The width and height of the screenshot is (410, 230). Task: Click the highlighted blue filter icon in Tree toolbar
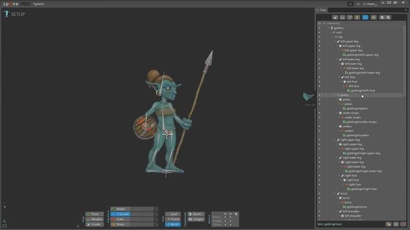(x=365, y=17)
